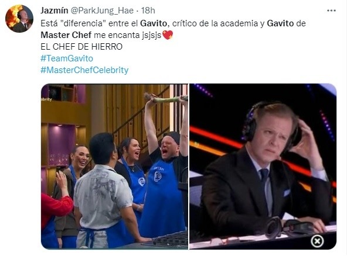Follow the #MasterChefCelebrity hashtag
This screenshot has height=256, width=347.
click(84, 70)
